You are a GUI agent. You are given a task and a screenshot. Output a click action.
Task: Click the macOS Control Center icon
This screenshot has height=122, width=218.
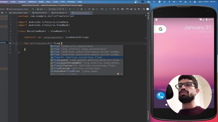pos(195,2)
